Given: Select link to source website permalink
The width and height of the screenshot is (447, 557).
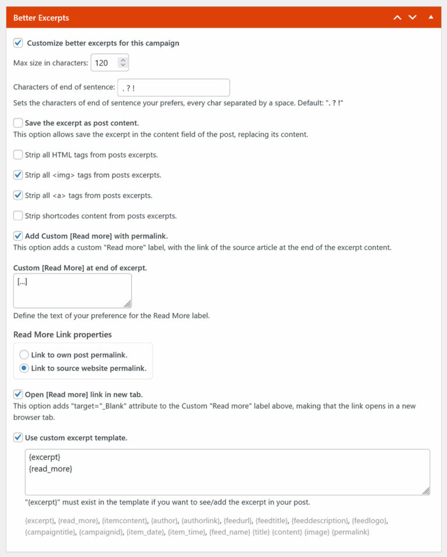Looking at the screenshot, I should (x=23, y=367).
